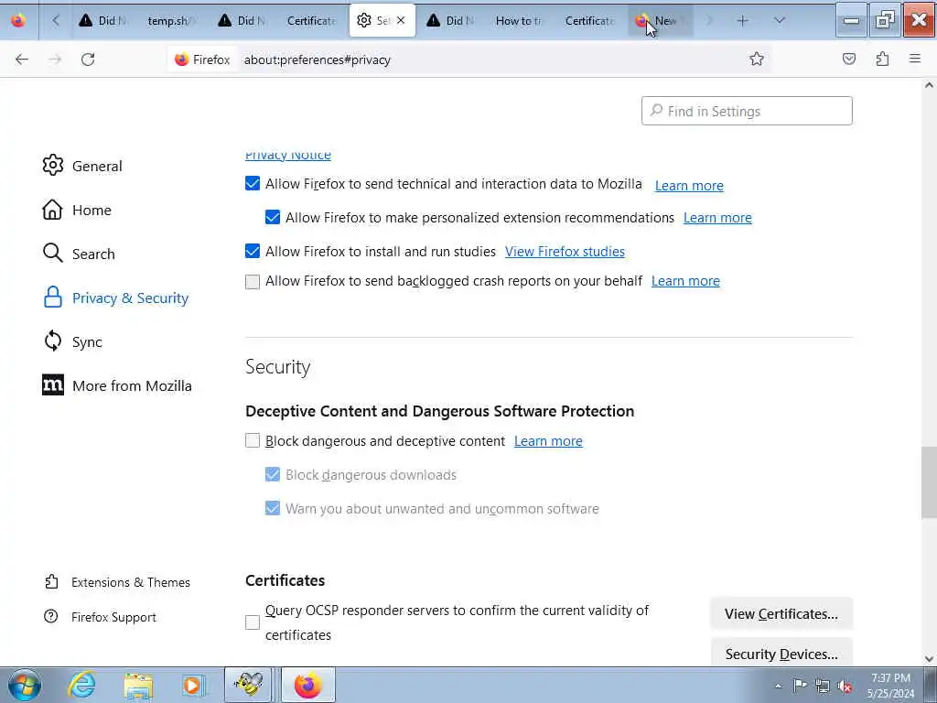The image size is (937, 703).
Task: Click the Action Center flag tray icon
Action: tap(800, 686)
